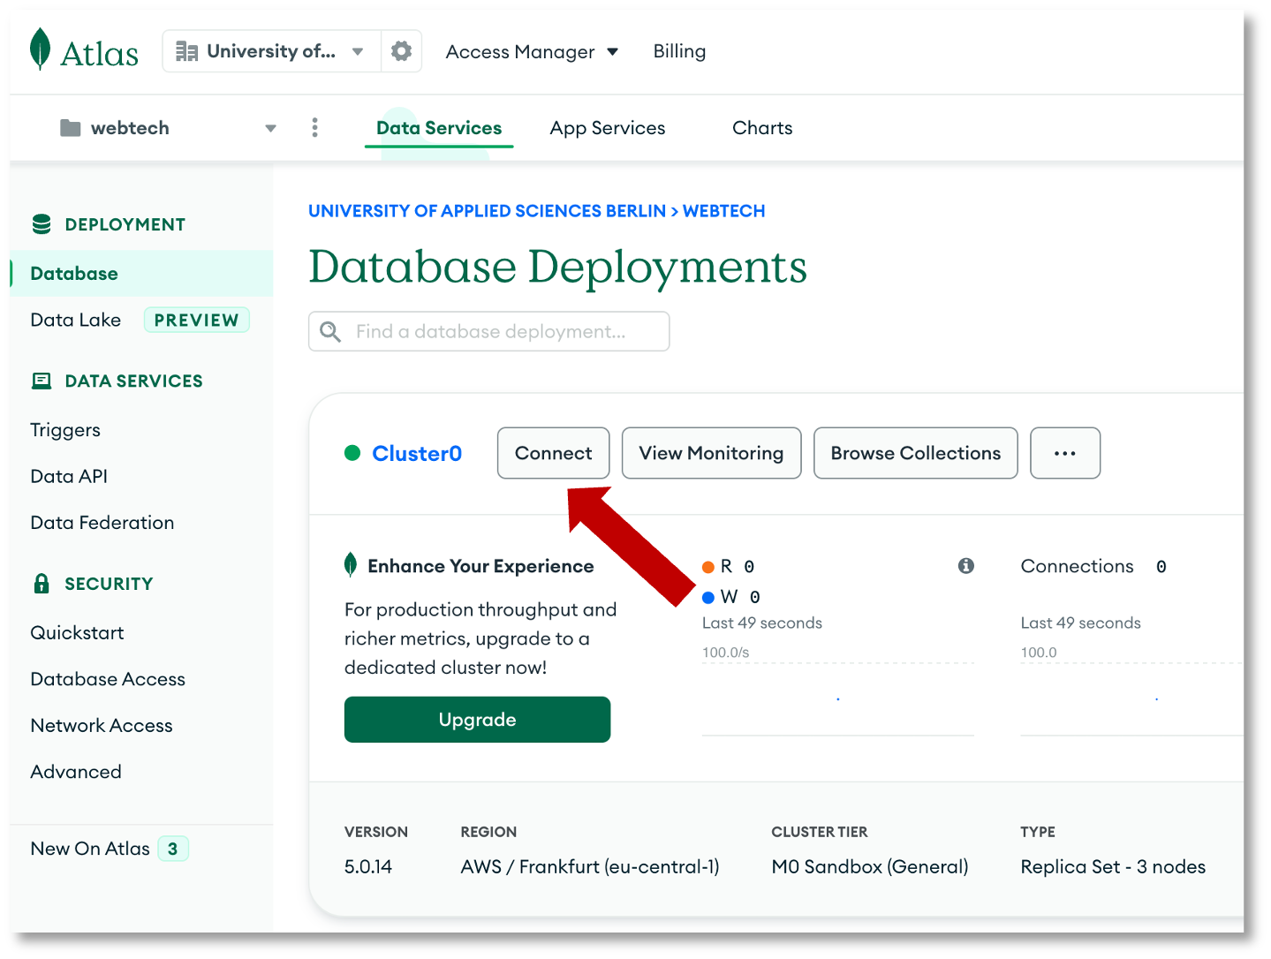The image size is (1271, 959).
Task: Click the Database Deployments heading
Action: 557,267
